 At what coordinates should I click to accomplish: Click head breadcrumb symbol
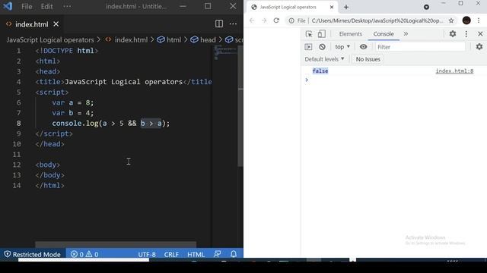pos(203,39)
